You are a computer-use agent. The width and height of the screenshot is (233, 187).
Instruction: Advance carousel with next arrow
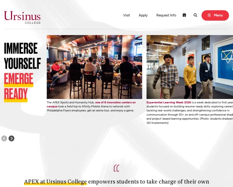(11, 138)
